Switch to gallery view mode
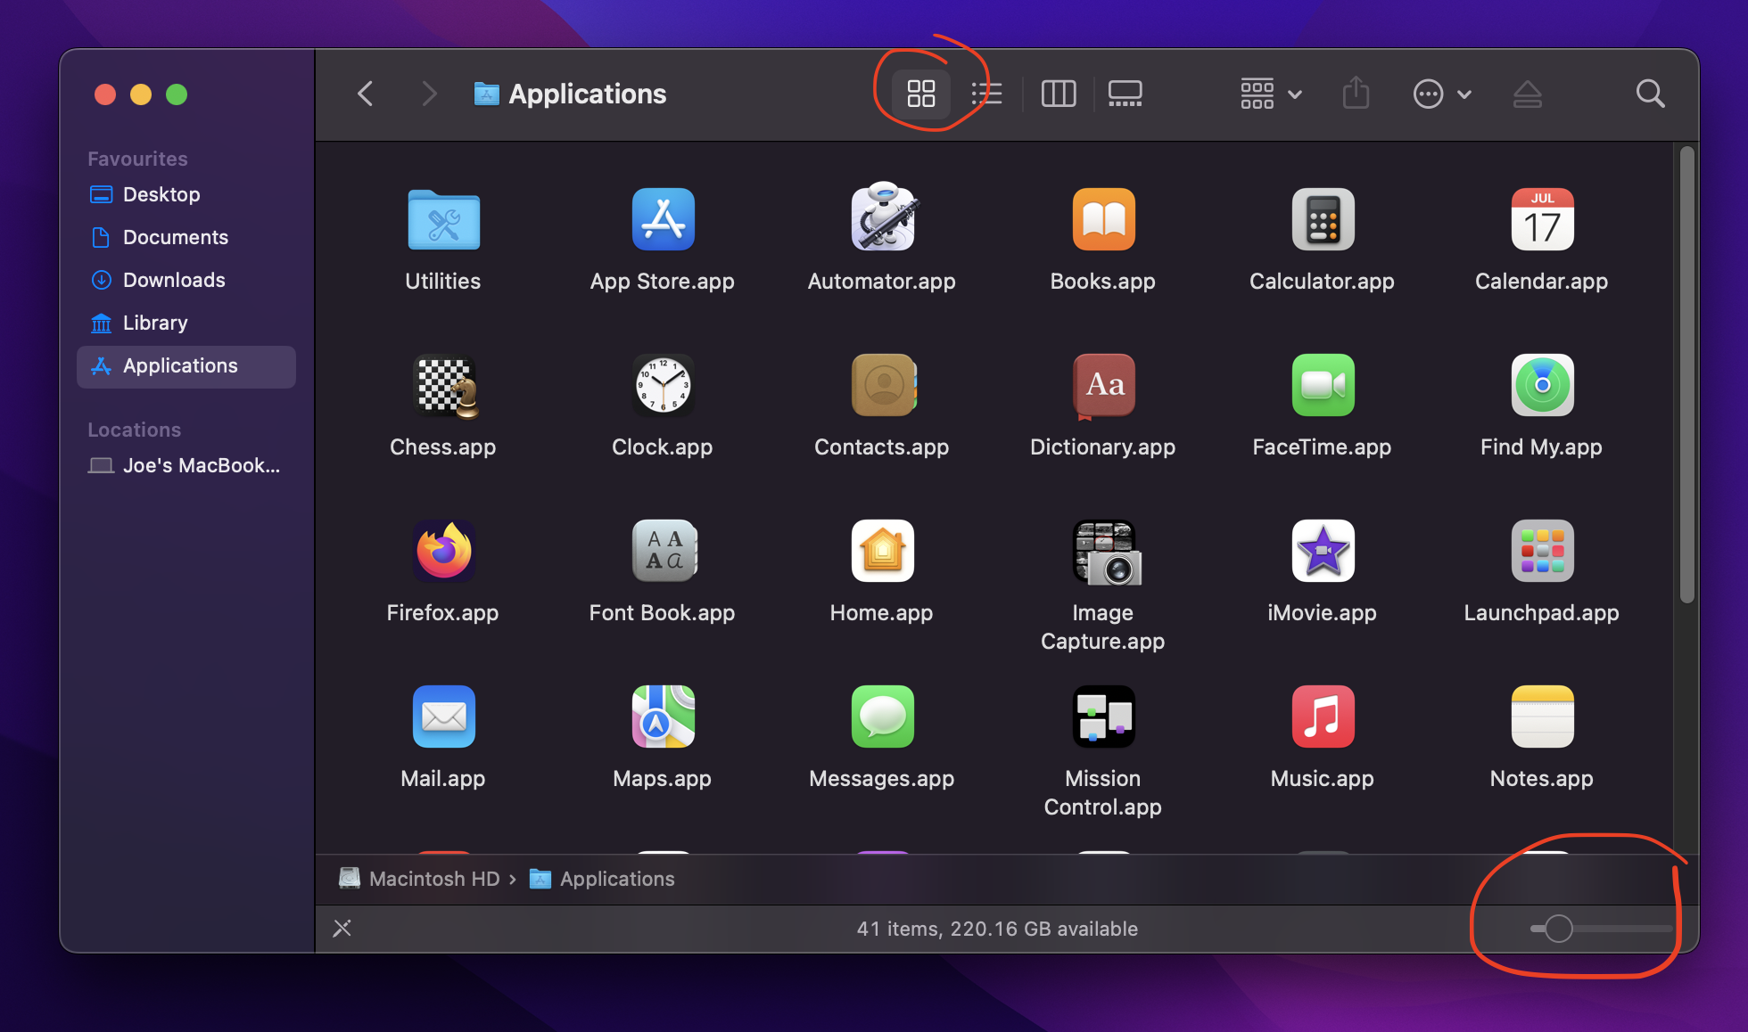Screen dimensions: 1748x1032 pyautogui.click(x=1125, y=94)
